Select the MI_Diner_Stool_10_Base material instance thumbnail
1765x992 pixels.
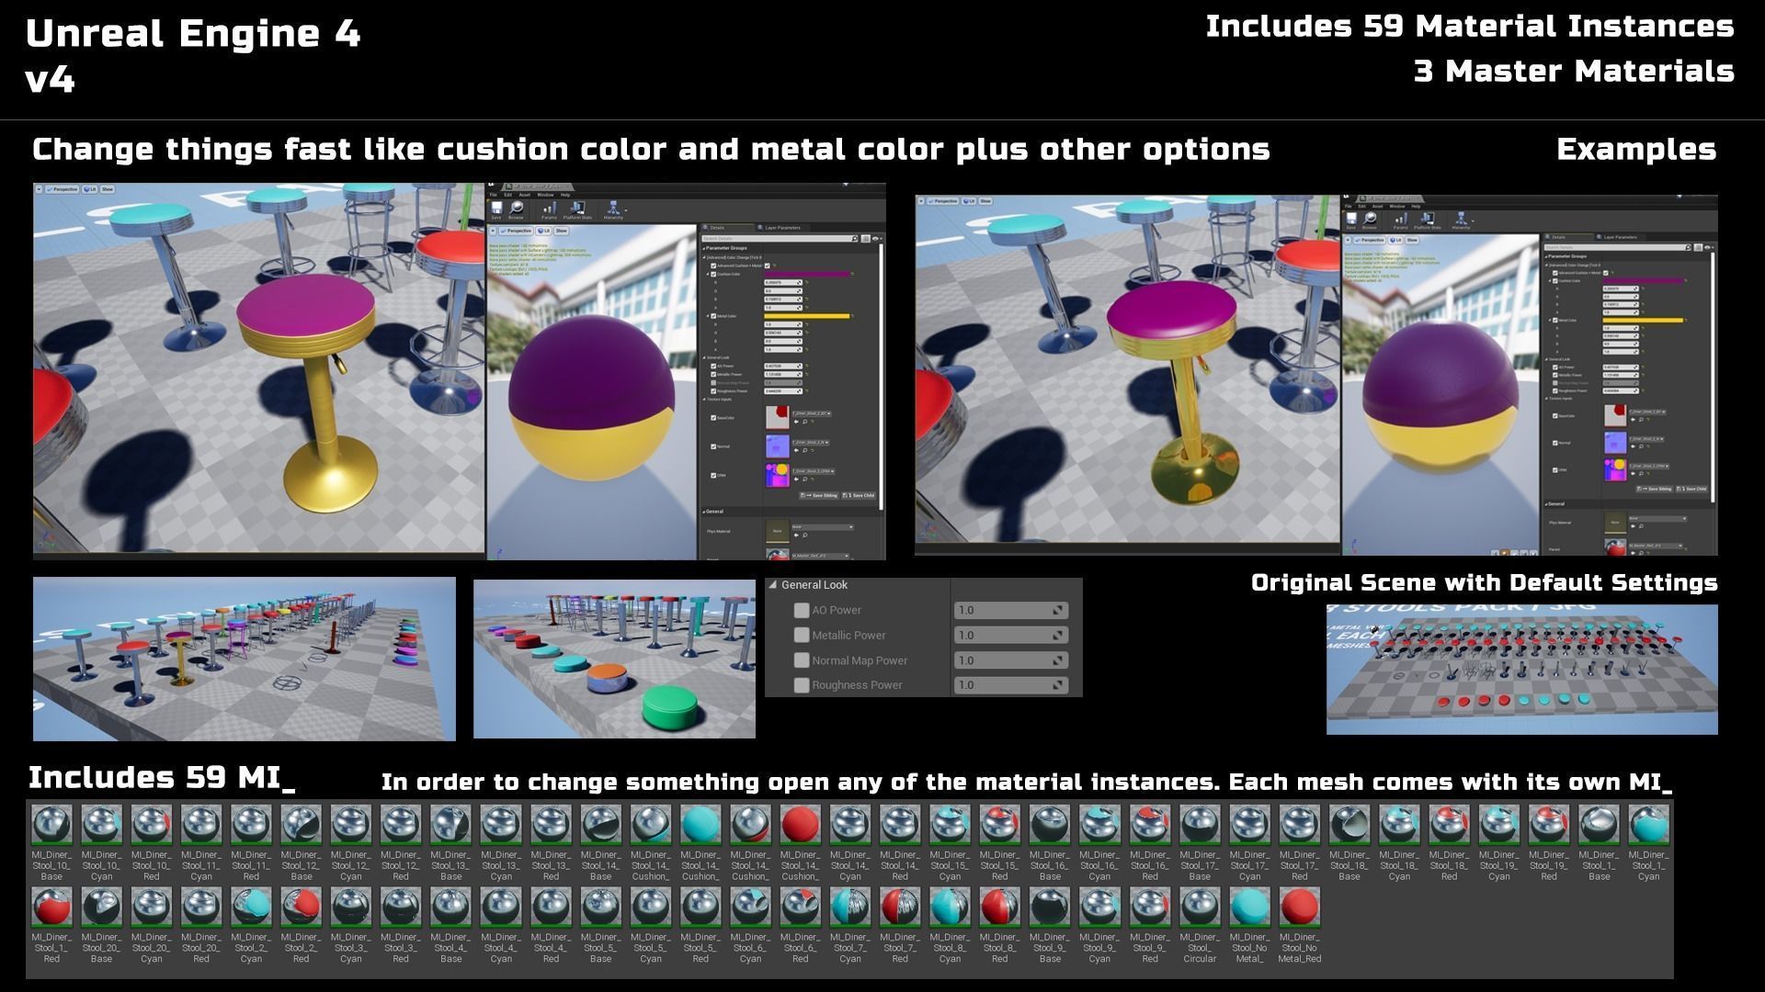tap(51, 825)
